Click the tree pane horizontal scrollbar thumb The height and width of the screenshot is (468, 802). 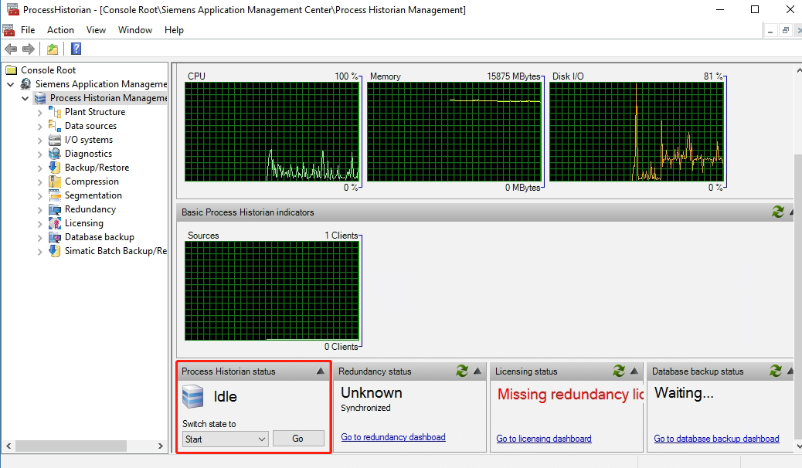(71, 446)
